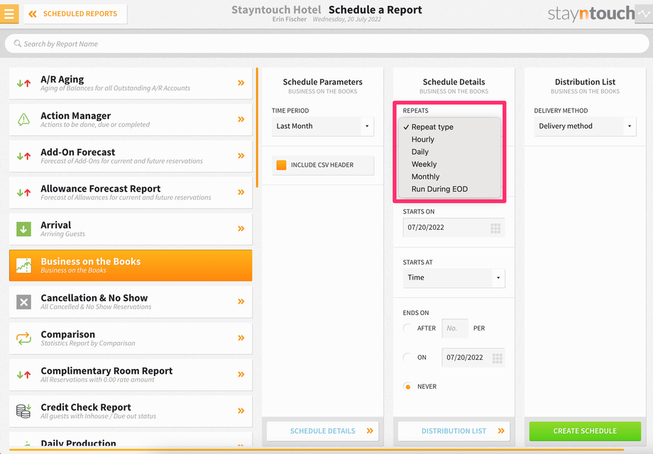Click the Distribution List button

454,431
